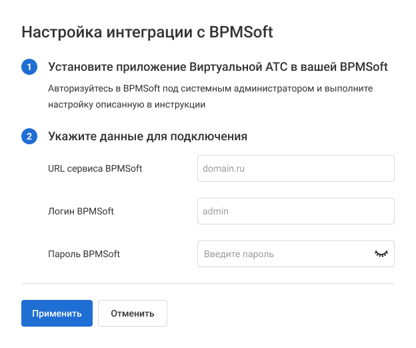This screenshot has width=416, height=348.
Task: Click into the Пароль BPMSoft field
Action: [x=283, y=254]
